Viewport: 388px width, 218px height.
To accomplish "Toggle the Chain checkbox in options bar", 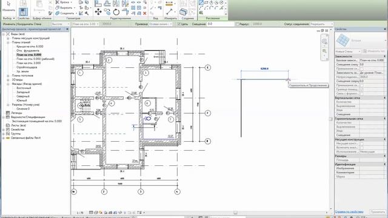I will pos(179,24).
